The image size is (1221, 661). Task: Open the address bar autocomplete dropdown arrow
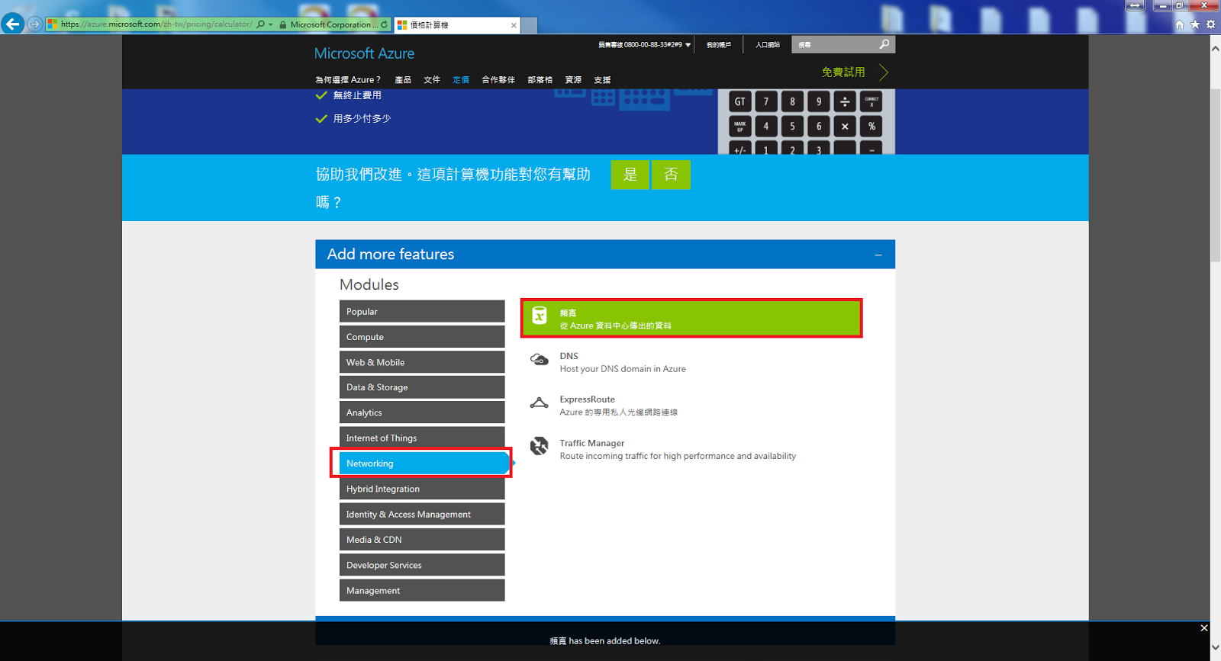coord(270,24)
